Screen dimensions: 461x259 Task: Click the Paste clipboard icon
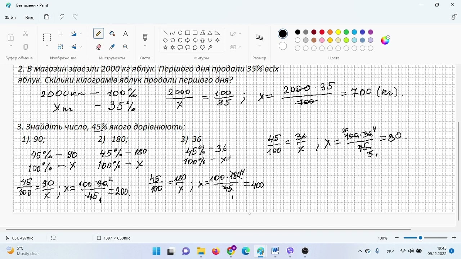click(10, 37)
